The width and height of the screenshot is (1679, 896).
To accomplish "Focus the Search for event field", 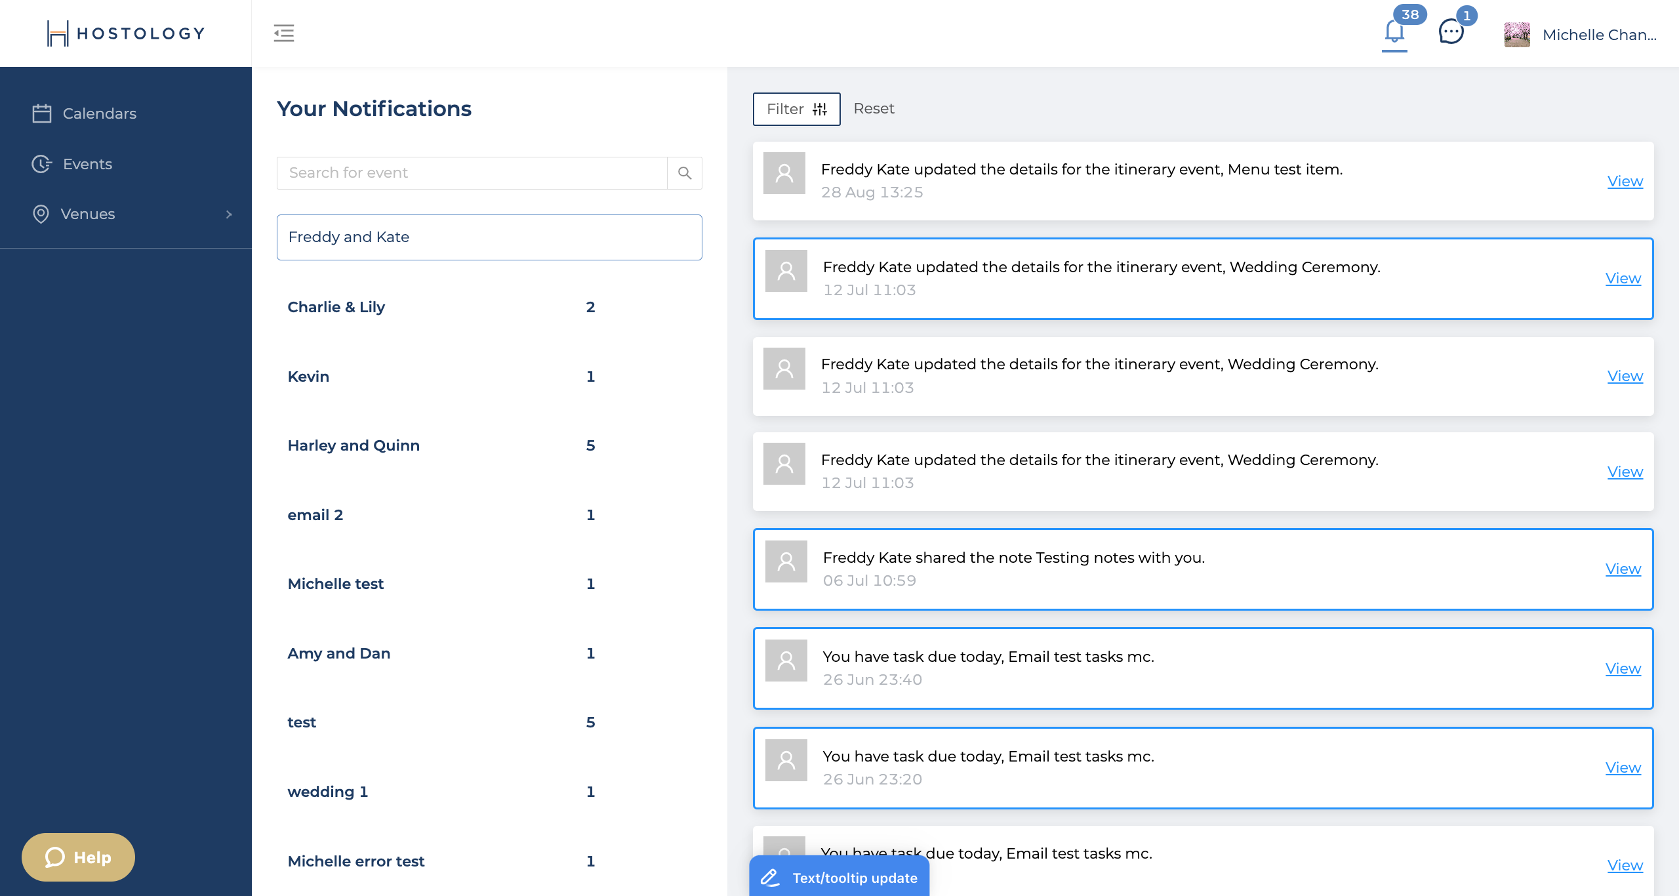I will [472, 173].
